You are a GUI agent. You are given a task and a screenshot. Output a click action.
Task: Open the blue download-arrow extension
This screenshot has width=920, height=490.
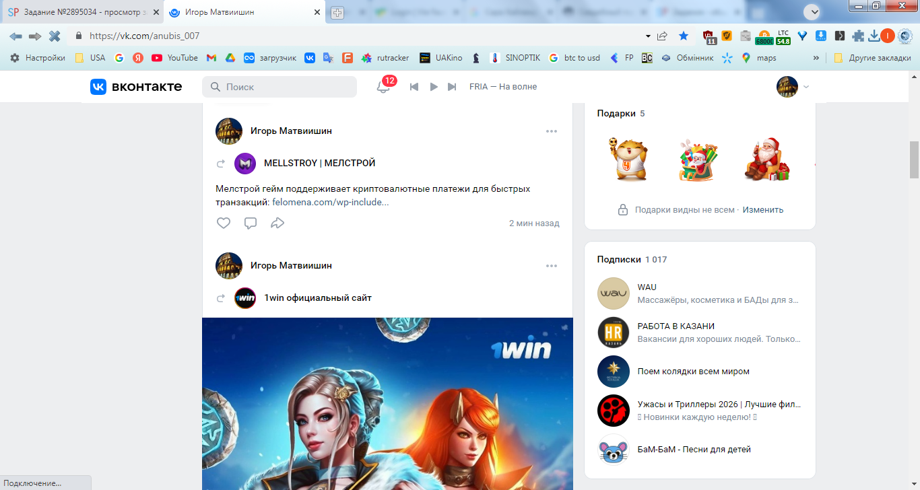pyautogui.click(x=821, y=36)
